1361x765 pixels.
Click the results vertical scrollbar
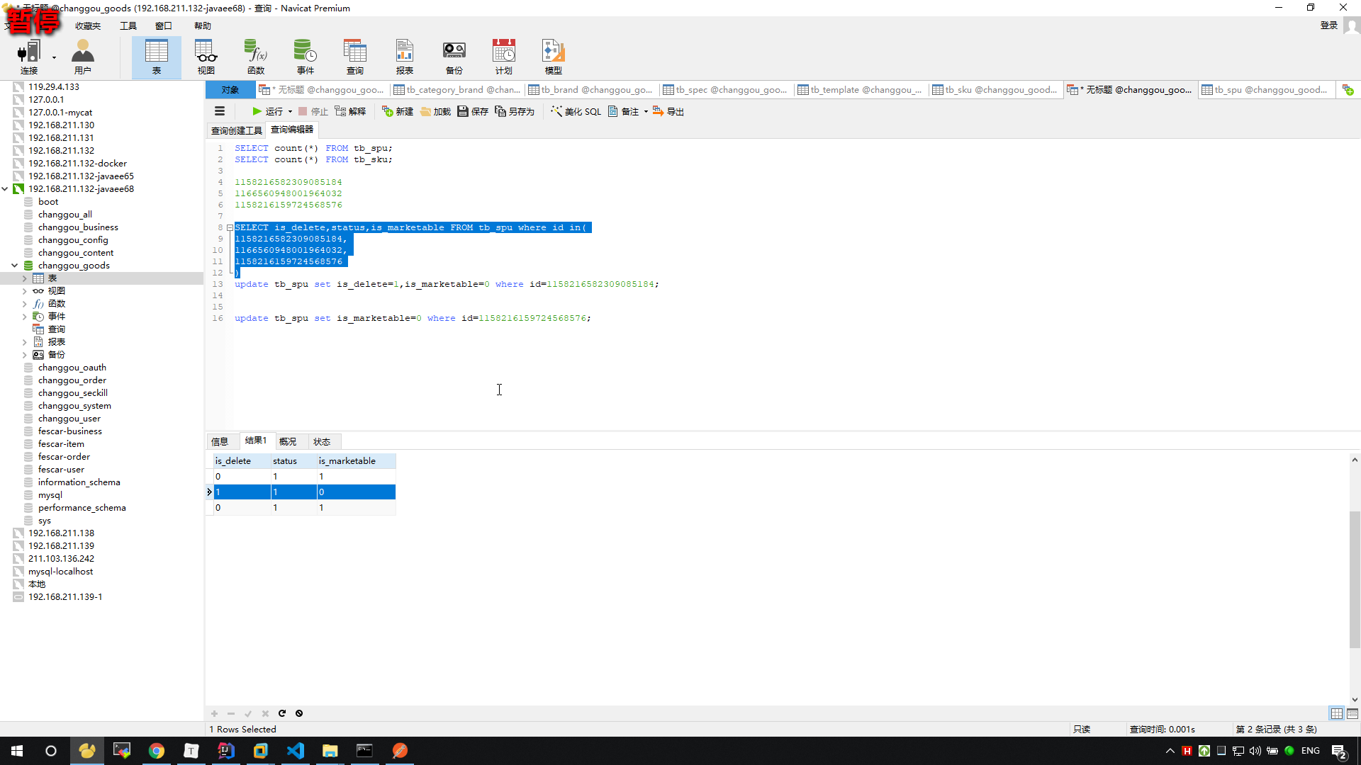(1355, 579)
